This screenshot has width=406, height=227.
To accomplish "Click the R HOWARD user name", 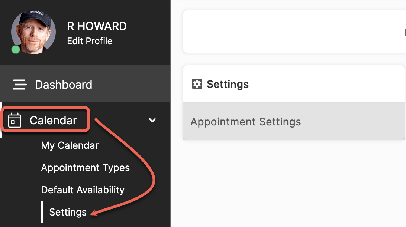I will click(97, 26).
